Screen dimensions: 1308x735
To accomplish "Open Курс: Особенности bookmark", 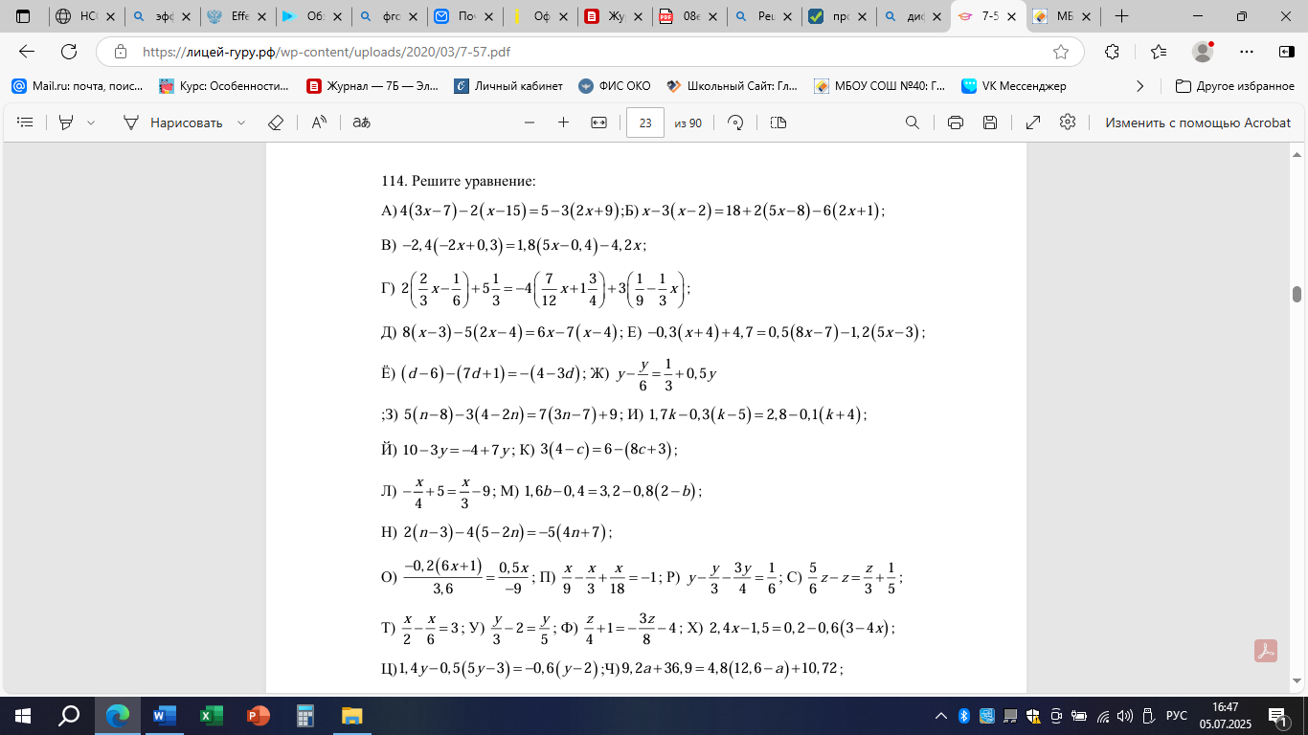I will [x=224, y=86].
